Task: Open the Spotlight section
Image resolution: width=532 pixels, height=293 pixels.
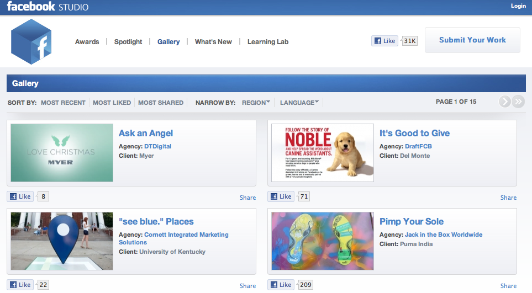Action: [x=128, y=42]
